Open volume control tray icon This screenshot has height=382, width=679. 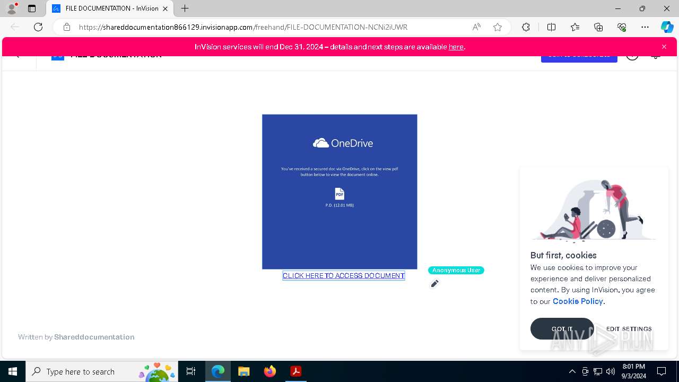click(x=611, y=371)
